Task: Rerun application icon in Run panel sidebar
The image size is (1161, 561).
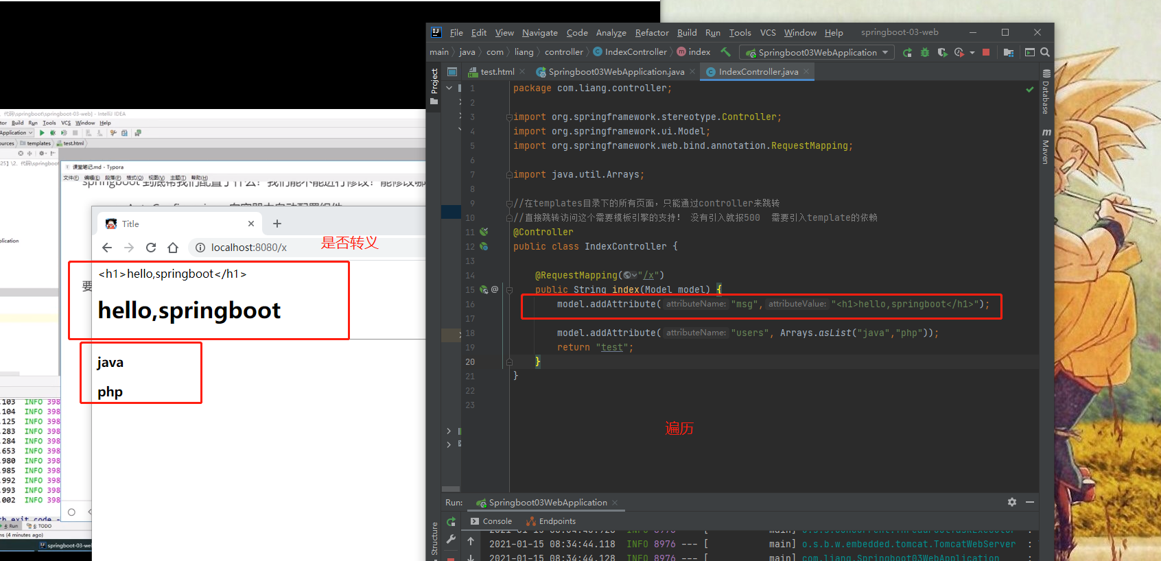Action: point(451,521)
